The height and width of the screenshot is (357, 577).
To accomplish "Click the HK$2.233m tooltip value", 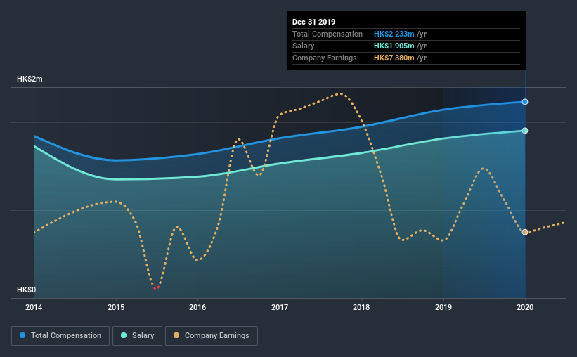I will click(394, 34).
